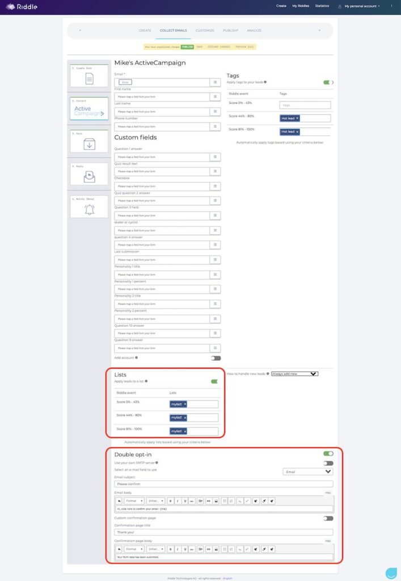This screenshot has height=581, width=401.
Task: Click undo arrow in Email body editor
Action: pyautogui.click(x=119, y=501)
